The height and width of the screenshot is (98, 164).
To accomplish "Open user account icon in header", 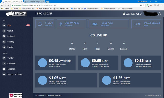I will [x=160, y=14].
